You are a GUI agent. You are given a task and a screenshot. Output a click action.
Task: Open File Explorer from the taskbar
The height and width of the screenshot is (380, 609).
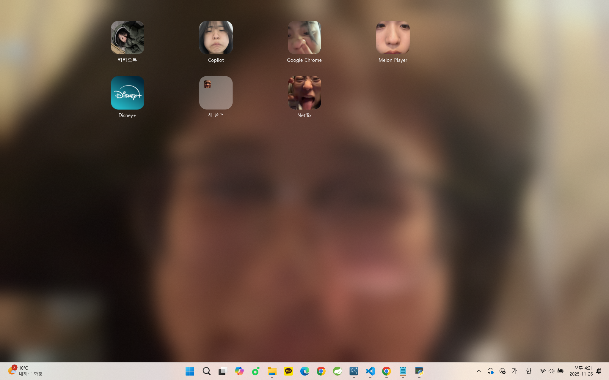(x=272, y=371)
